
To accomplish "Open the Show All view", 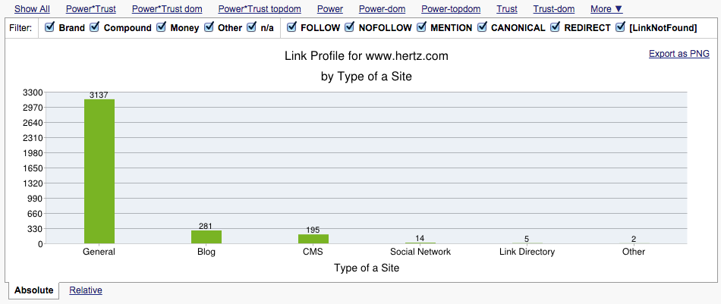I will tap(32, 9).
